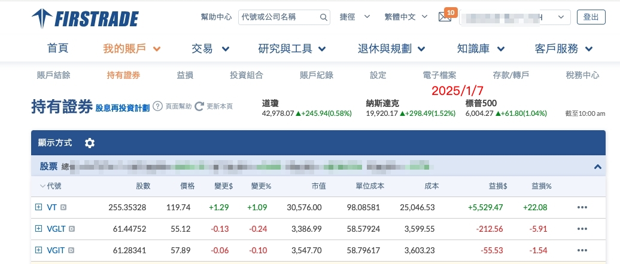Screen dimensions: 620x264
Task: Open the 研究與工具 menu
Action: click(292, 49)
